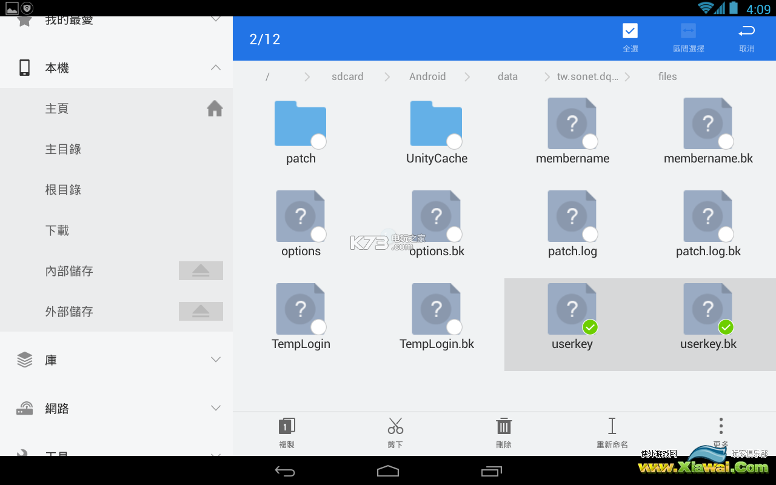Screen dimensions: 776x485
Task: Tap the Select All checkbox icon
Action: (x=630, y=30)
